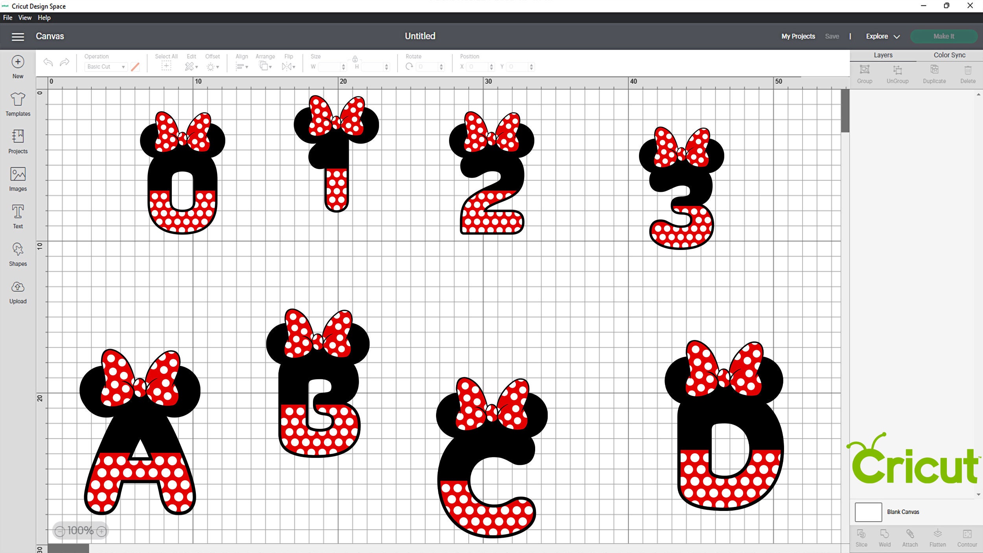Click the Delete trash icon
Image resolution: width=983 pixels, height=553 pixels.
pos(968,70)
